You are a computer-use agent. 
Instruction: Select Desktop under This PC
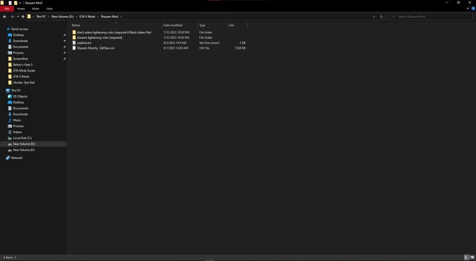pyautogui.click(x=18, y=102)
